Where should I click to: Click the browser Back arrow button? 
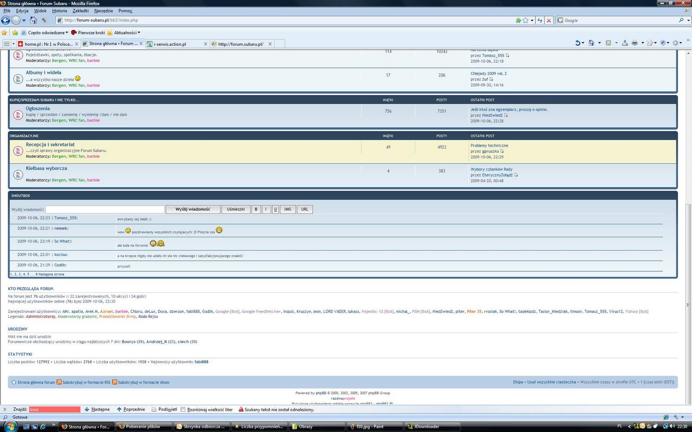6,20
